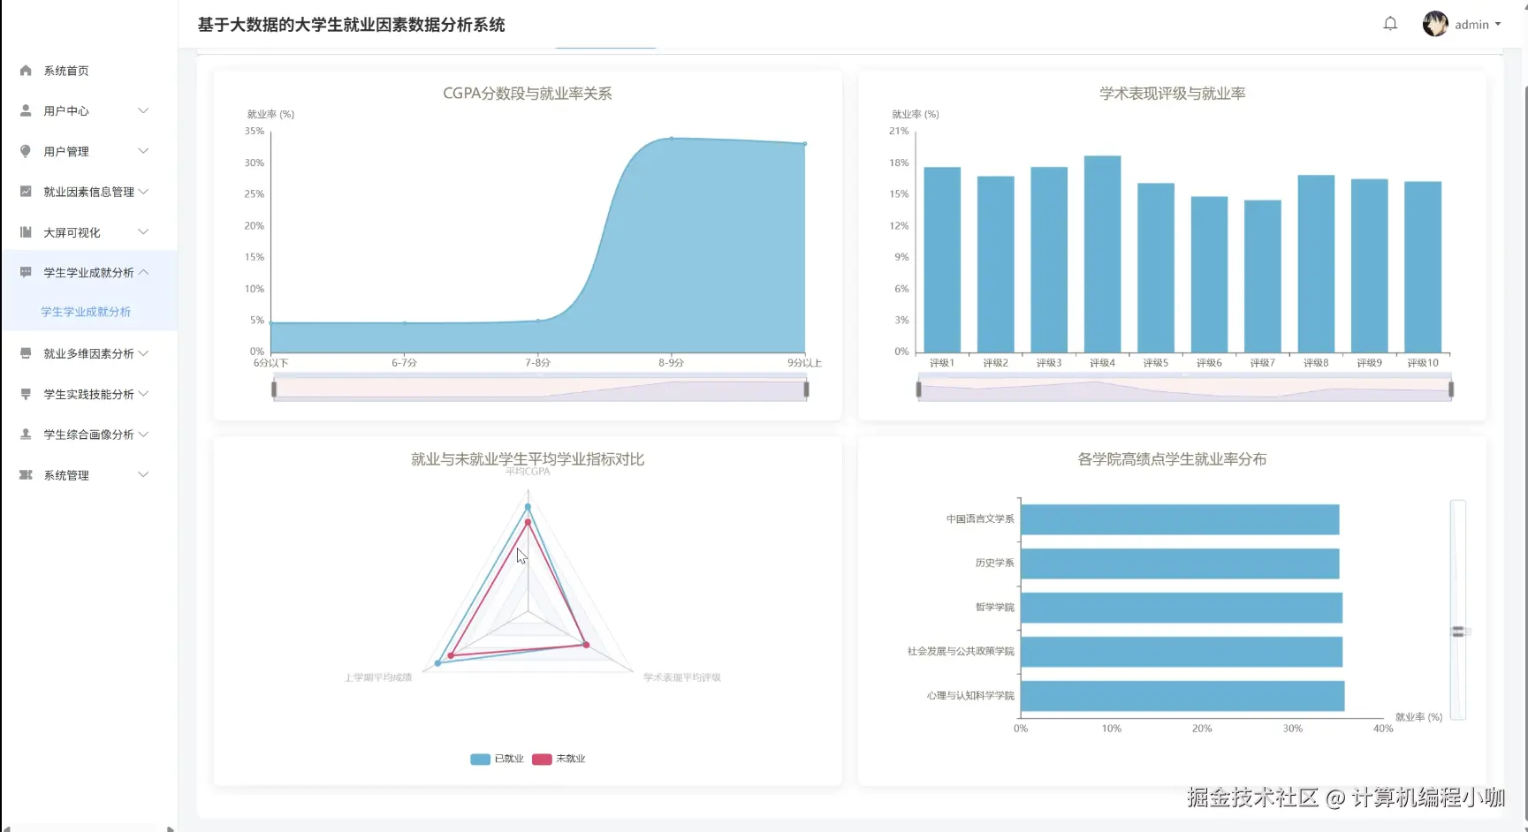
Task: Click the home icon beside 系统首页
Action: pos(26,71)
